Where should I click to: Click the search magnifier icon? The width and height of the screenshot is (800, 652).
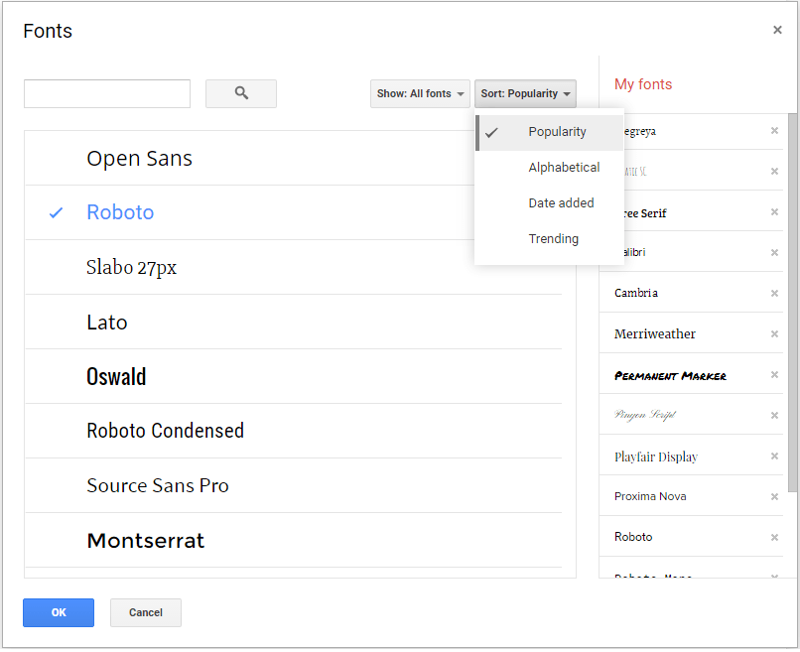240,93
